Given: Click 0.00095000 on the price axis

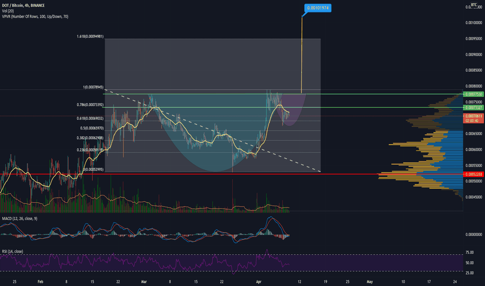Looking at the screenshot, I should [474, 38].
